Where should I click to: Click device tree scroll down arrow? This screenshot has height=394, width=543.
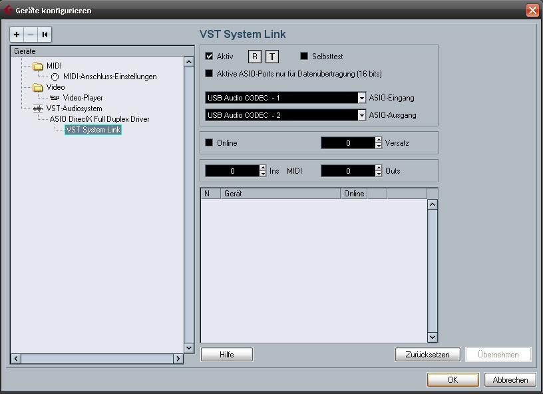coord(189,348)
